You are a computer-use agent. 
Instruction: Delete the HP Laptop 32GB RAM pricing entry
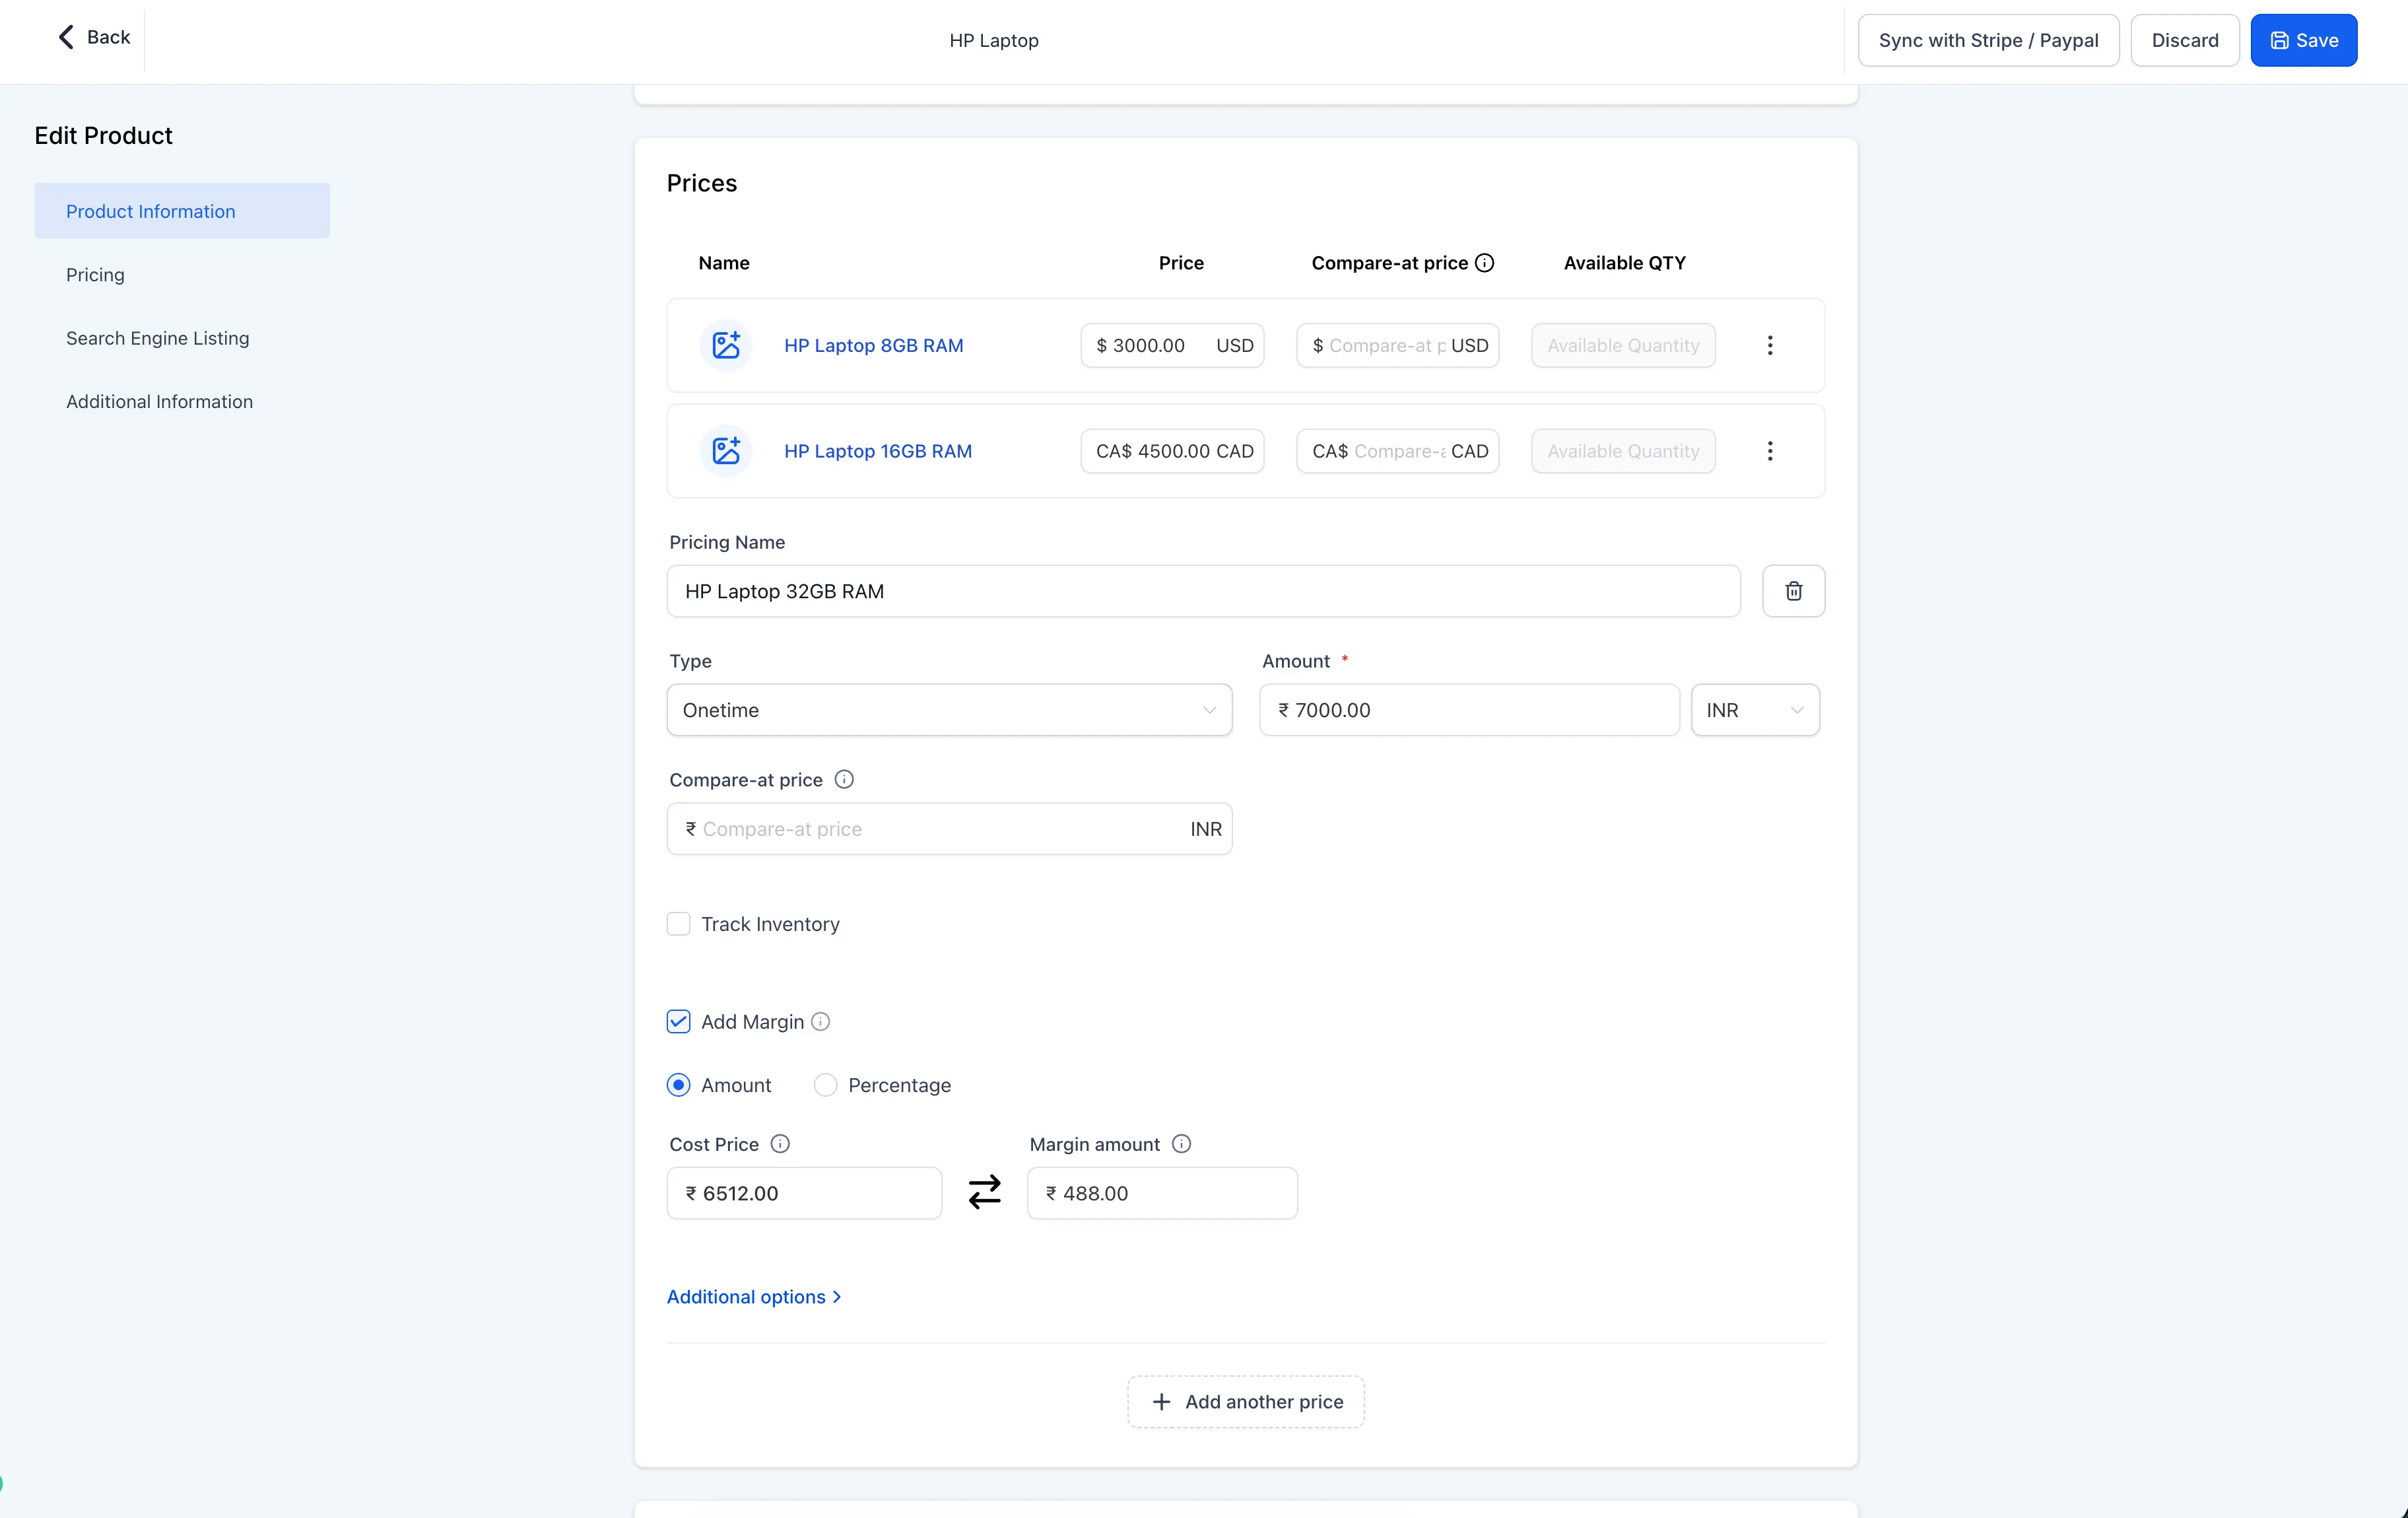point(1793,591)
